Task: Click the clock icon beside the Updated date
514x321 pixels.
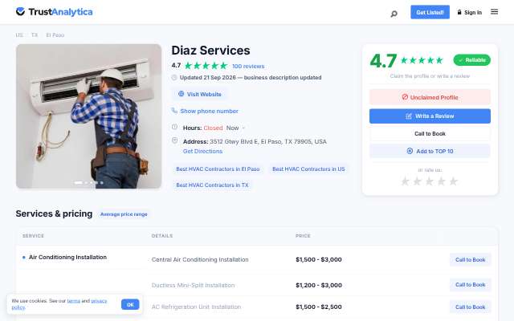Action: [x=174, y=77]
